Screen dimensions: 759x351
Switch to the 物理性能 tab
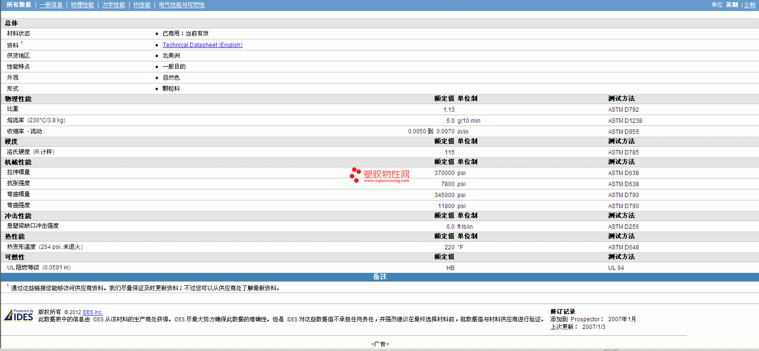[x=82, y=5]
